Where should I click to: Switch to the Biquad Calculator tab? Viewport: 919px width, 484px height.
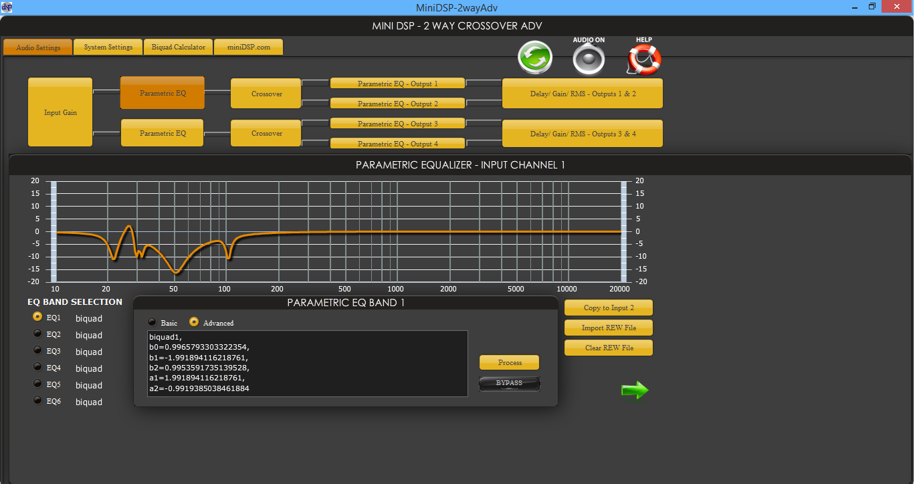click(x=178, y=47)
